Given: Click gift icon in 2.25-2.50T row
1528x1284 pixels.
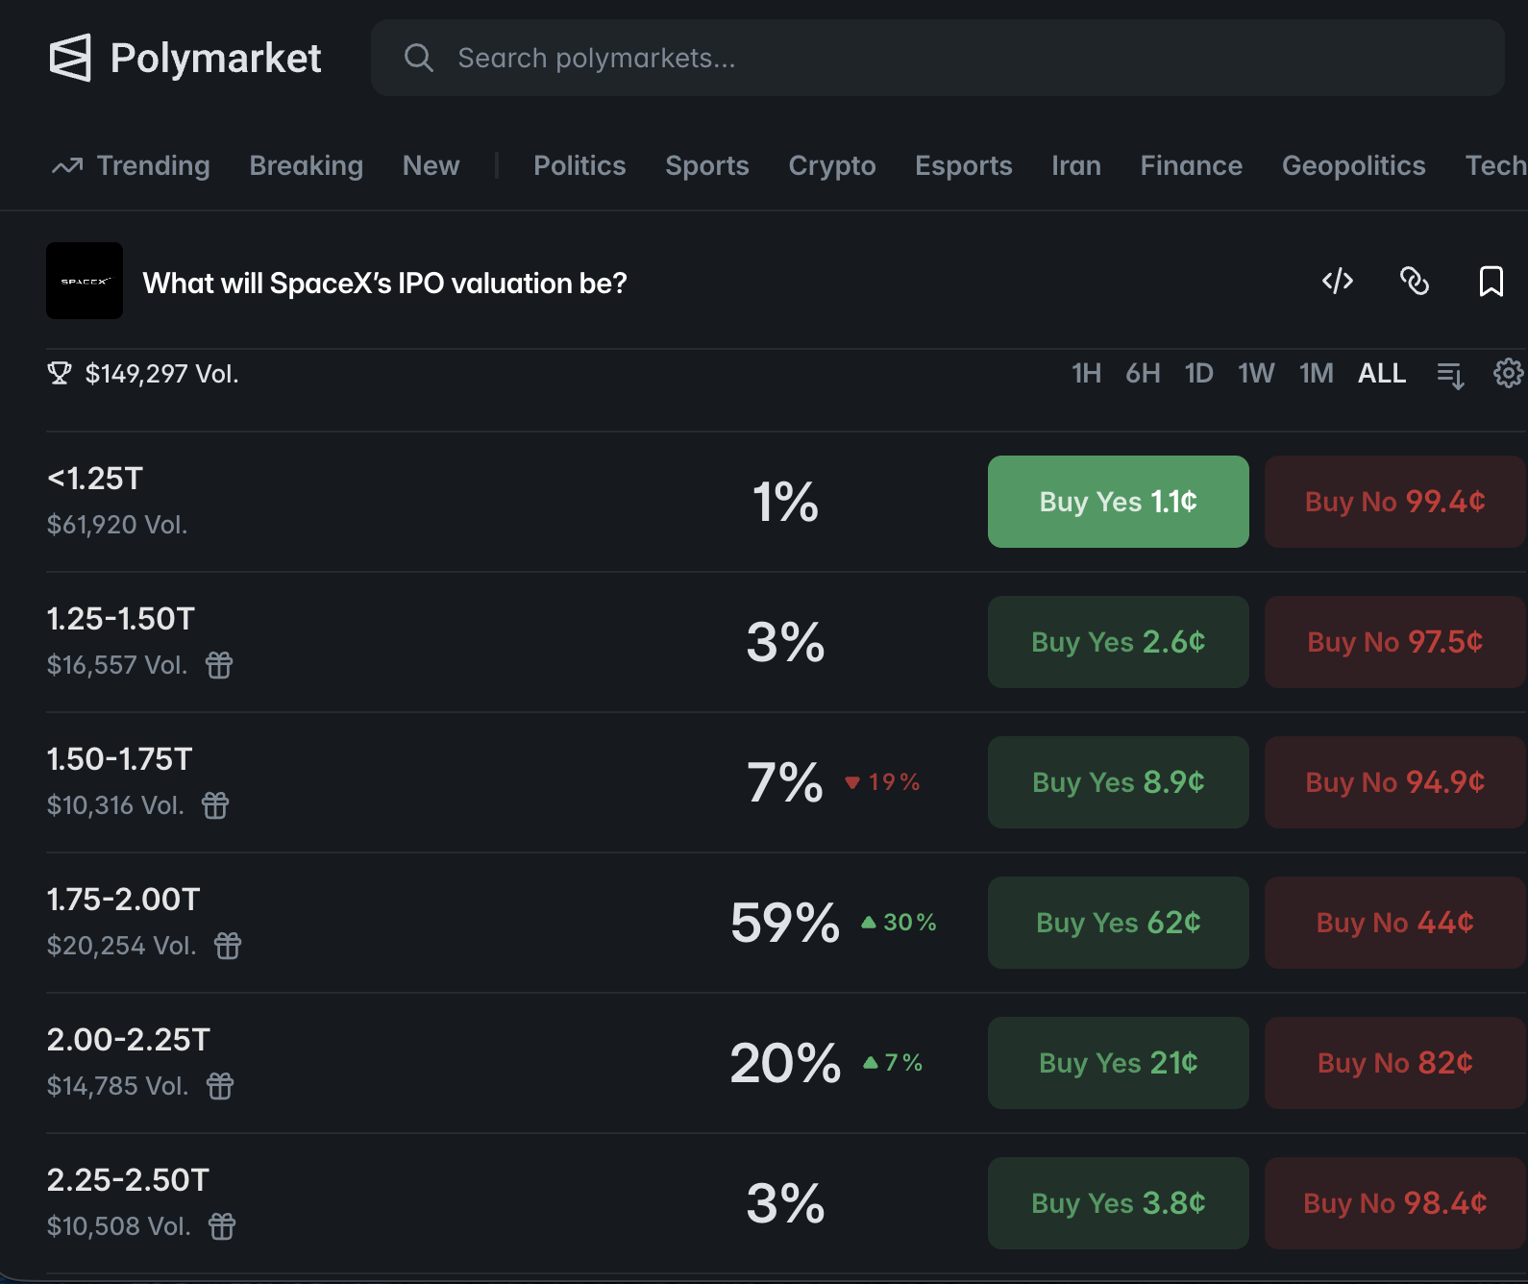Looking at the screenshot, I should point(222,1225).
